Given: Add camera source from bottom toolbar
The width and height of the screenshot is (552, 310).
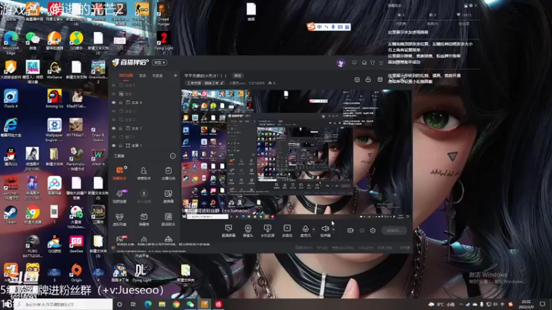Looking at the screenshot, I should coord(248,231).
